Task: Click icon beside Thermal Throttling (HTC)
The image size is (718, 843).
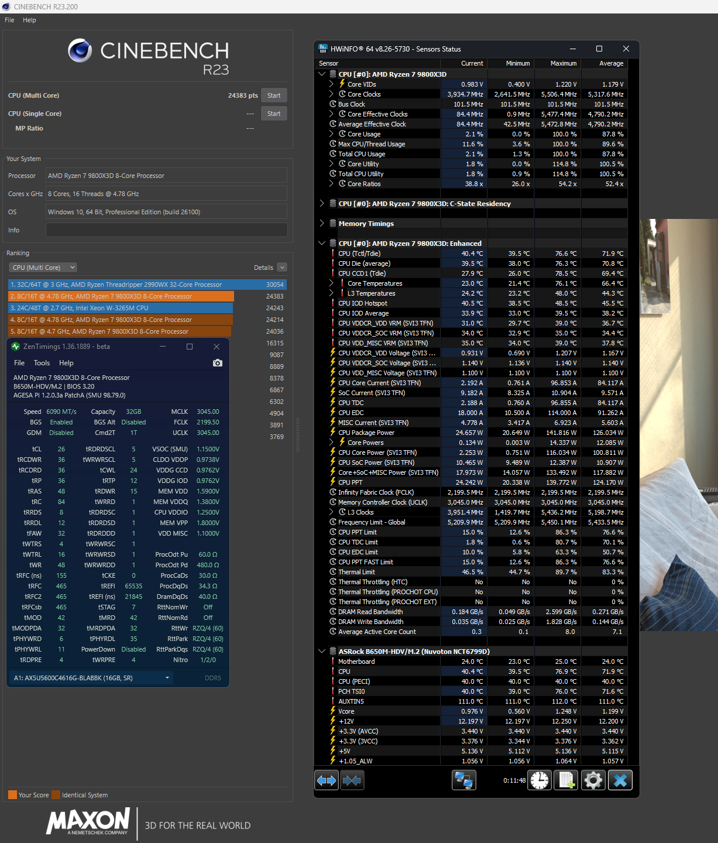Action: pyautogui.click(x=333, y=582)
